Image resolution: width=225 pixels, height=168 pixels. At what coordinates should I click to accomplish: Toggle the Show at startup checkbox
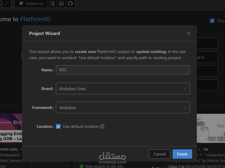(212, 21)
